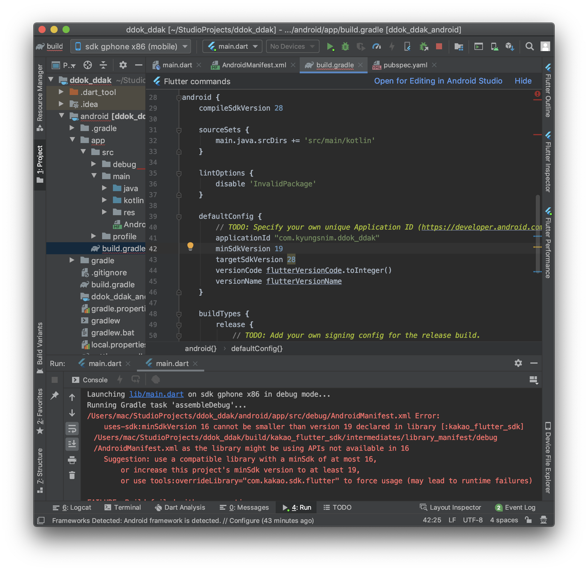The width and height of the screenshot is (588, 571).
Task: Click the trash Clear All console icon
Action: [72, 475]
